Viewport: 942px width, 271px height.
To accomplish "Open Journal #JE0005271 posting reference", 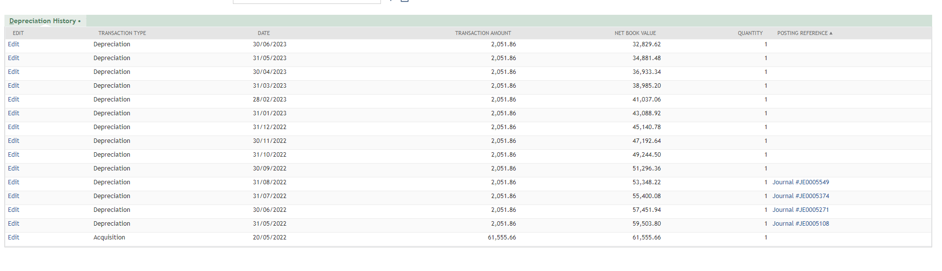I will [800, 210].
